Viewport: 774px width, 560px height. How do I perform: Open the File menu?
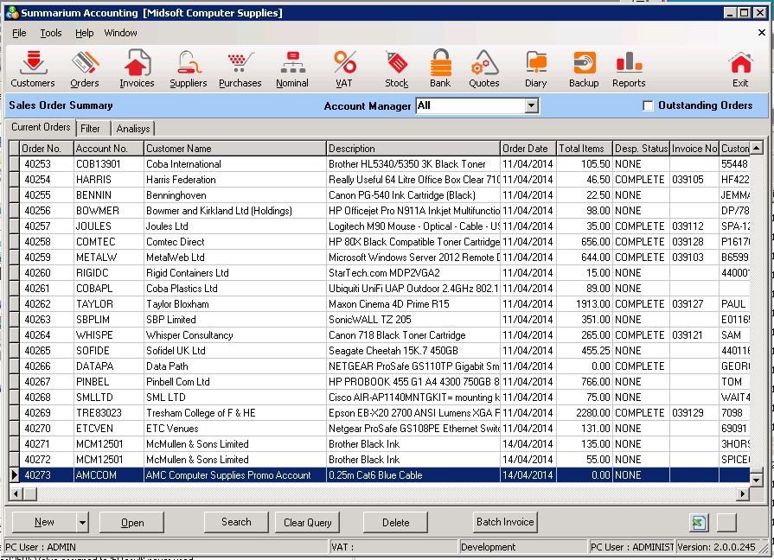tap(19, 33)
